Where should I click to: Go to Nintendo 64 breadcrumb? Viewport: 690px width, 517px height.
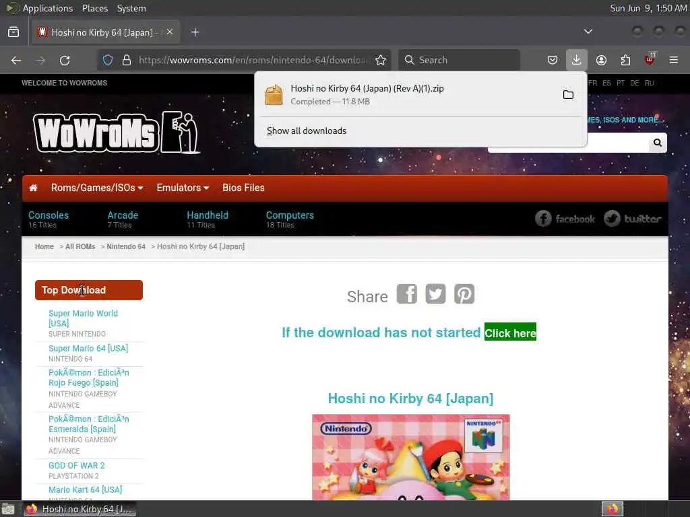126,246
